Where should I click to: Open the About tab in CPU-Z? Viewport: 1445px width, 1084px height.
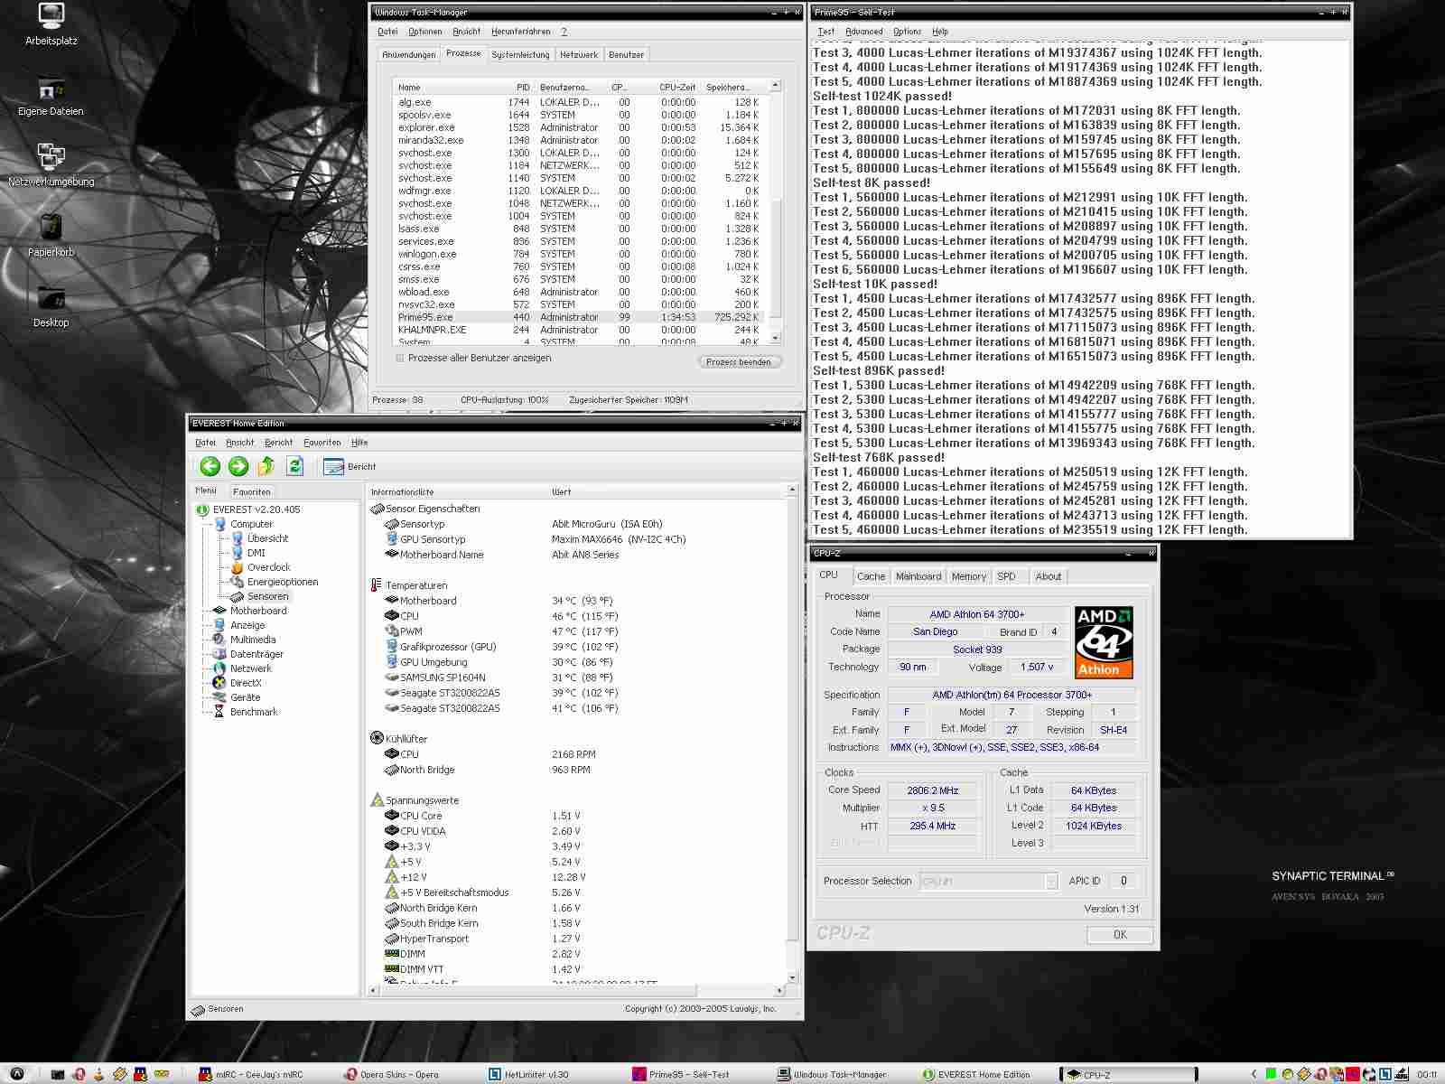[x=1049, y=576]
